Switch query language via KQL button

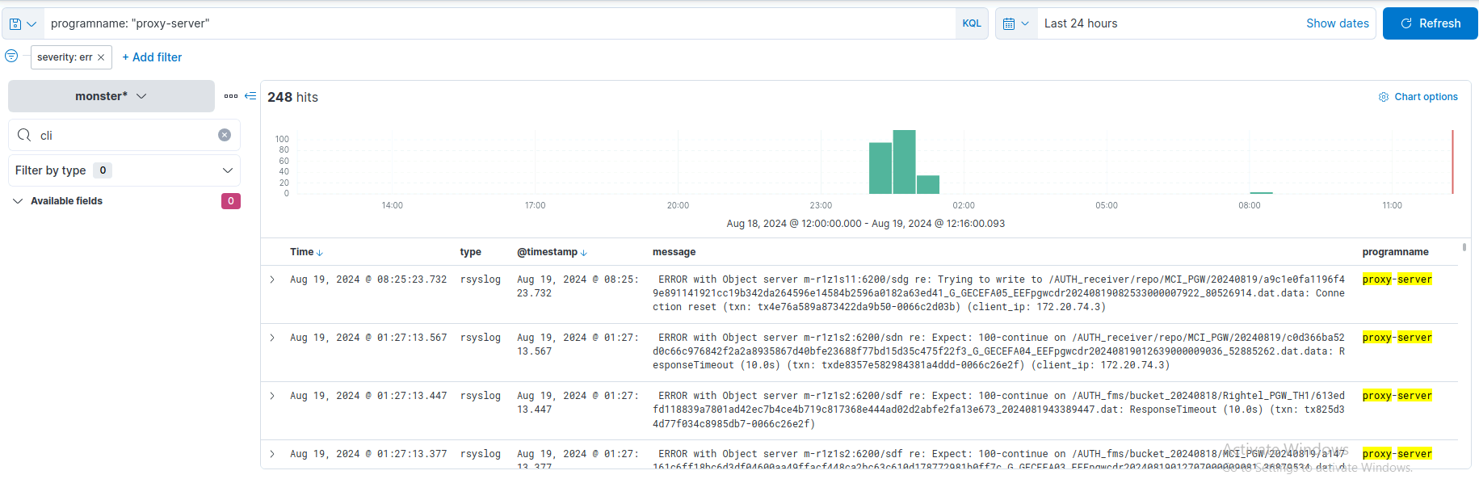(972, 23)
